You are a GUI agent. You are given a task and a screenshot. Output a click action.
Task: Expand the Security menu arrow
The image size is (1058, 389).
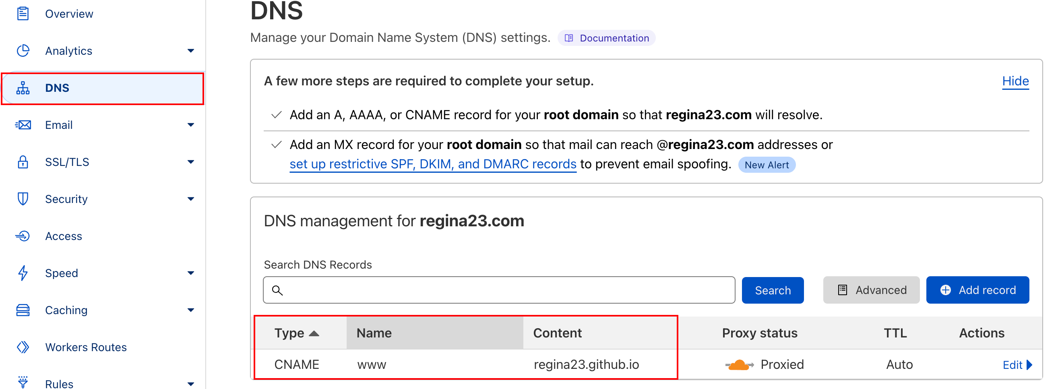tap(190, 199)
